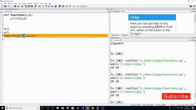196x110 pixels.
Task: Click the Help Object input field
Action: (158, 12)
